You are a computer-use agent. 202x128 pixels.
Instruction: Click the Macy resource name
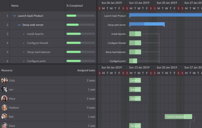[x=12, y=99]
